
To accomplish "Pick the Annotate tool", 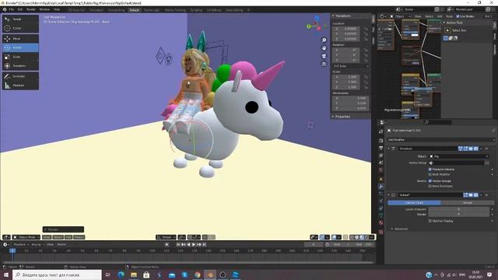I will click(x=21, y=76).
